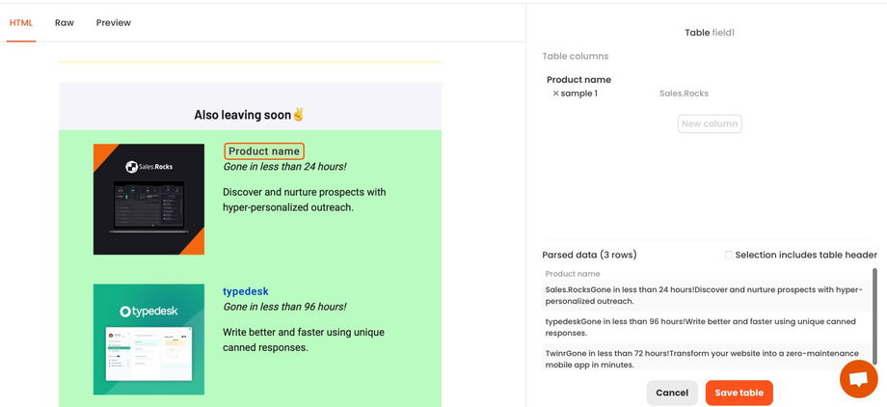The image size is (887, 407).
Task: Select the HTML tab
Action: click(21, 22)
